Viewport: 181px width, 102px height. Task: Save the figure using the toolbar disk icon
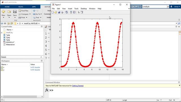pos(59,12)
